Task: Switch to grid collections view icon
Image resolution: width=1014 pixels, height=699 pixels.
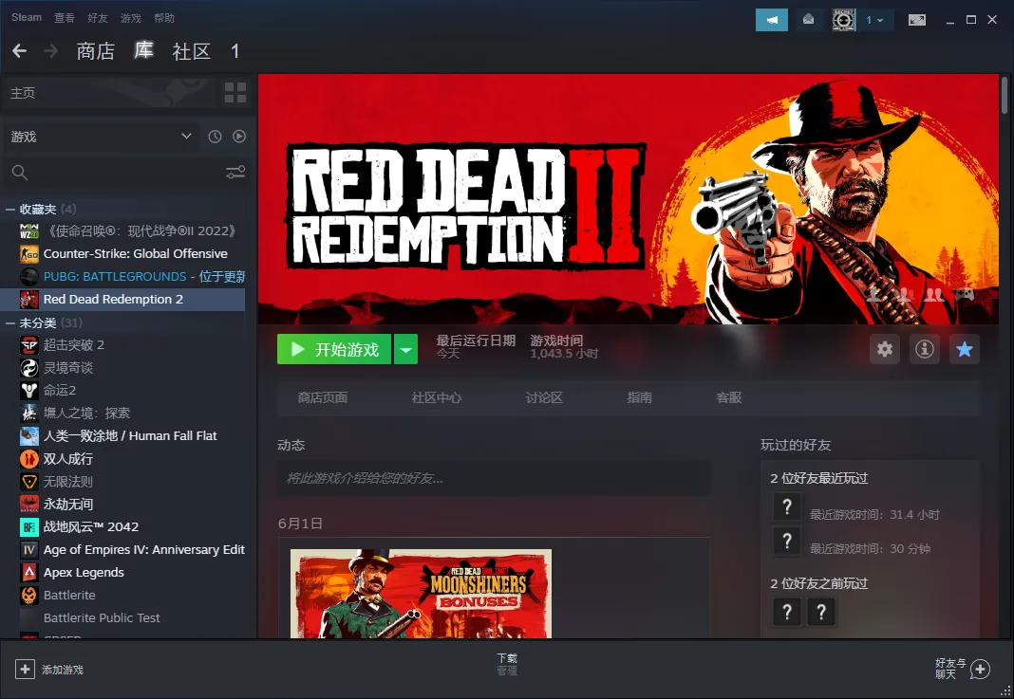Action: tap(235, 93)
